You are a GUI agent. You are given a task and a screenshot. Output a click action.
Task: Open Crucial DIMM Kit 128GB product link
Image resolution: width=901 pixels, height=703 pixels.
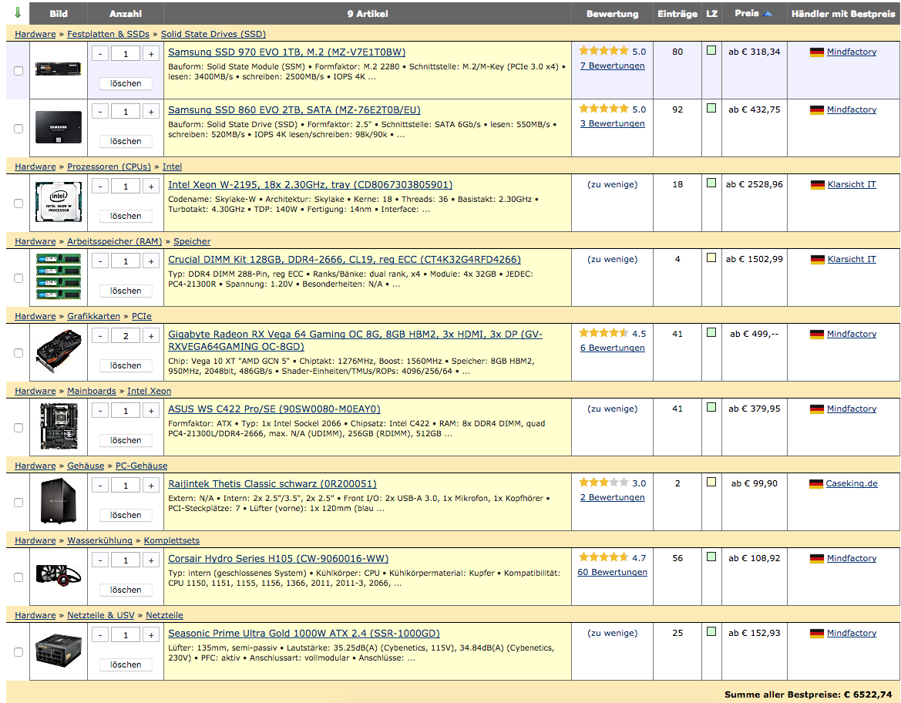(x=345, y=259)
